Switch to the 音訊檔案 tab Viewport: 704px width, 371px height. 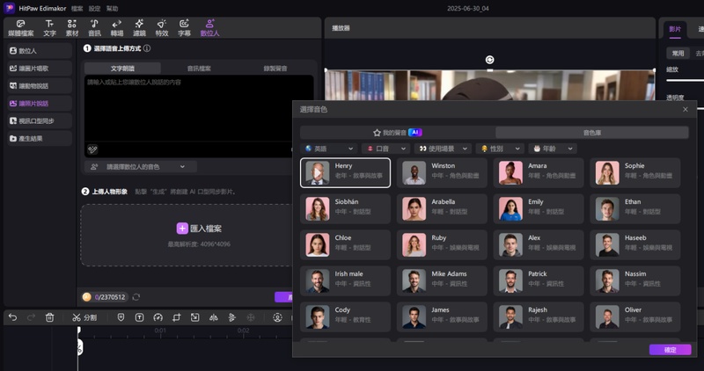point(199,68)
